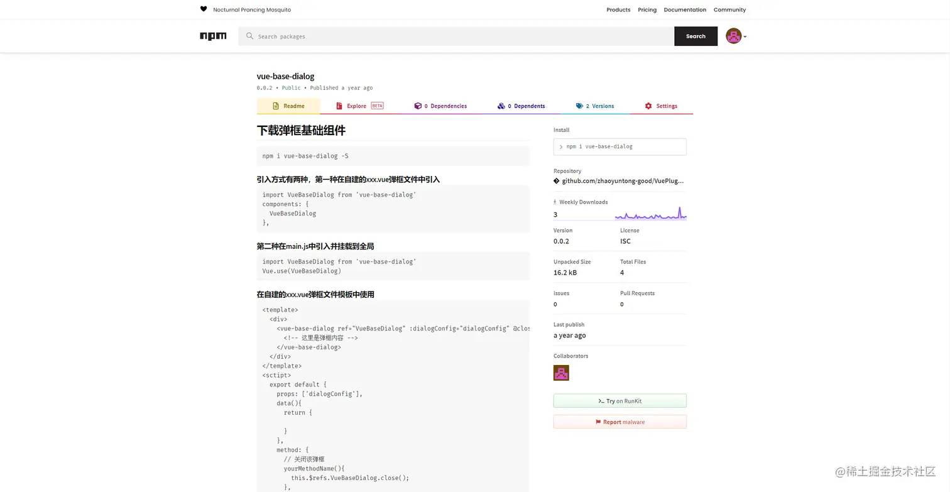950x492 pixels.
Task: Open the 0 Dependents tab
Action: point(521,106)
